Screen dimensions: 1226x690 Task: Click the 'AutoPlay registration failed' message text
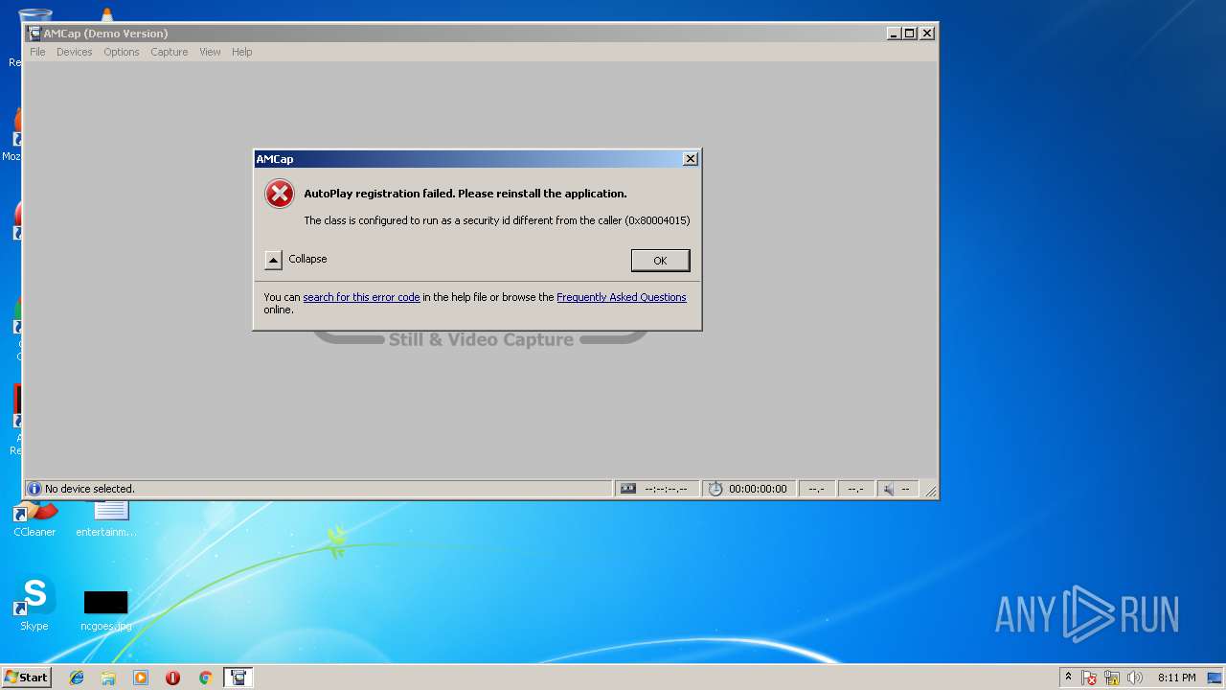pos(465,194)
